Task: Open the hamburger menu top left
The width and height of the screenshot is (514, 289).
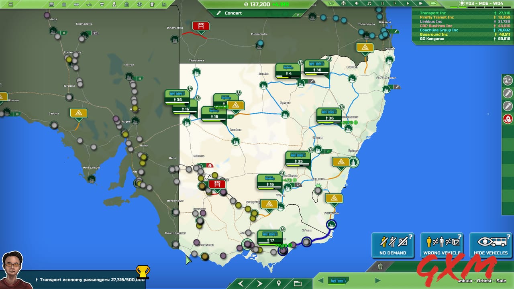Action: pyautogui.click(x=11, y=4)
